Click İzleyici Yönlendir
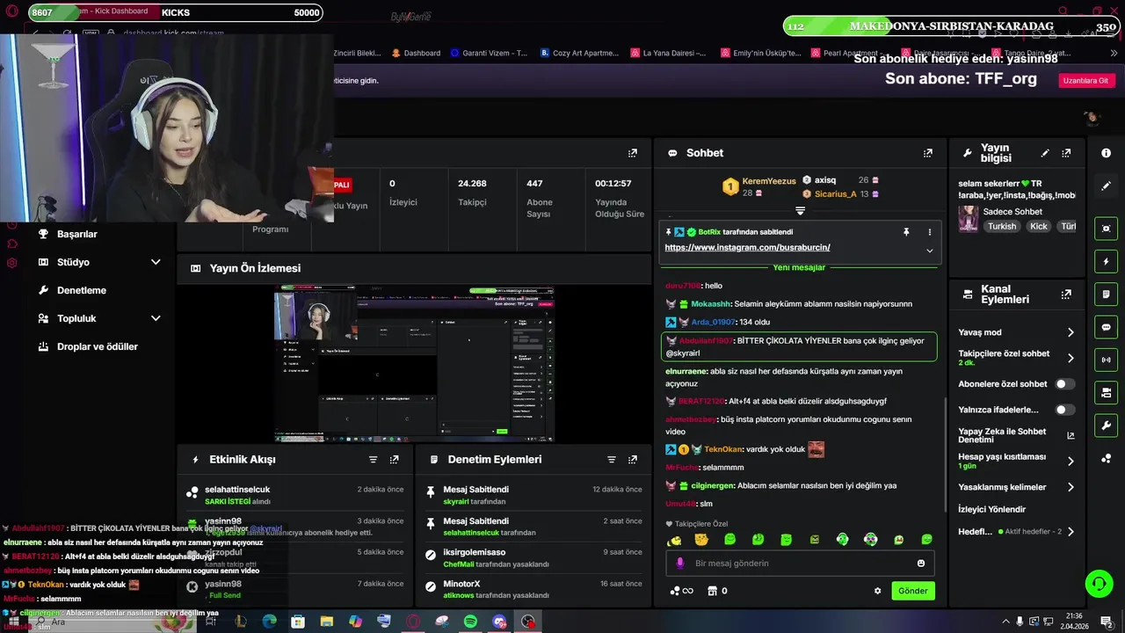Viewport: 1125px width, 633px height. pos(991,509)
